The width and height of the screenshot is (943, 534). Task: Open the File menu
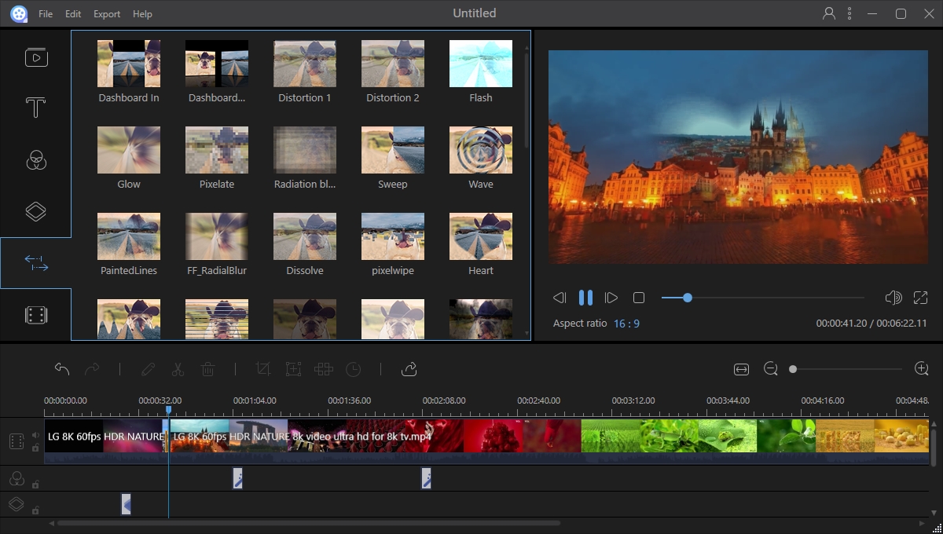tap(46, 14)
